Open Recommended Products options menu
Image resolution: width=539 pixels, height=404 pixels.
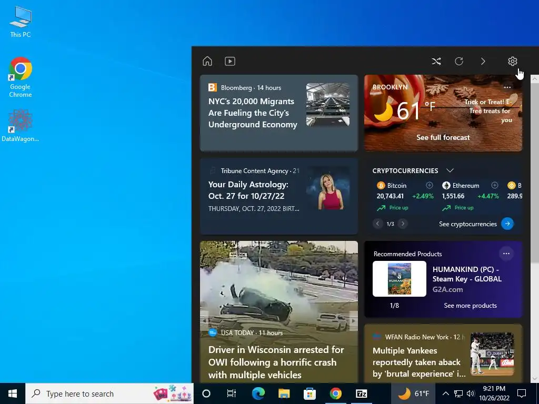(506, 254)
